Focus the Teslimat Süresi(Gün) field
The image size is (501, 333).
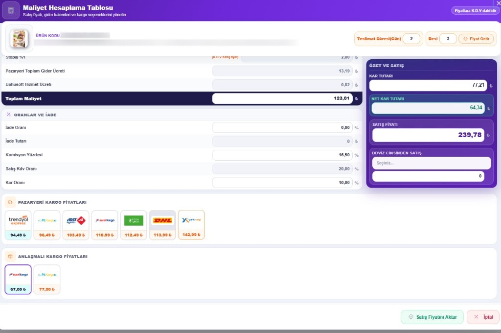(x=411, y=39)
